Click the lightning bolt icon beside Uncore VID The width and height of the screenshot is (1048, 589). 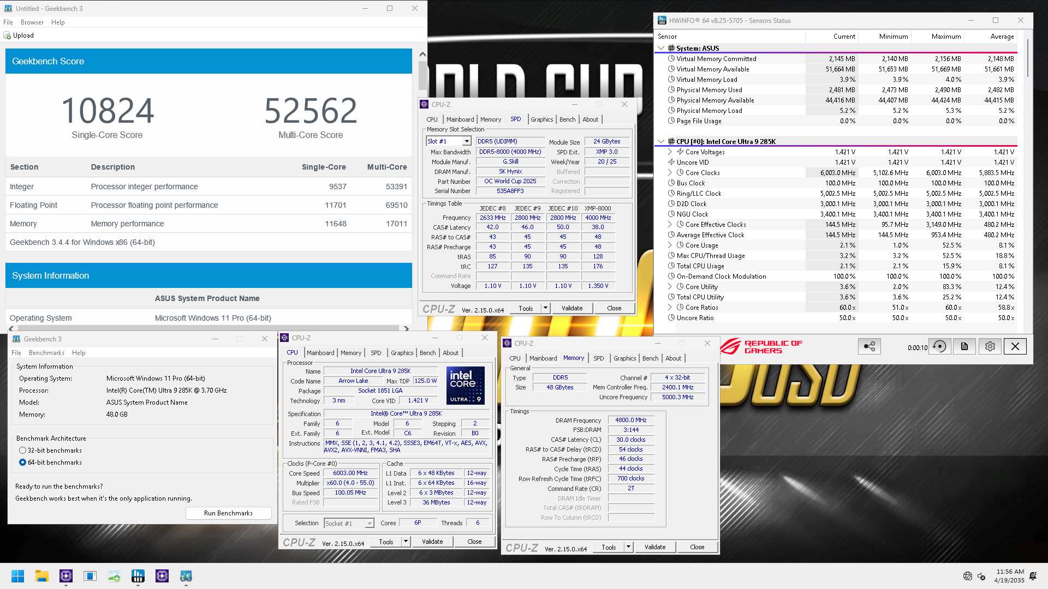pos(671,163)
